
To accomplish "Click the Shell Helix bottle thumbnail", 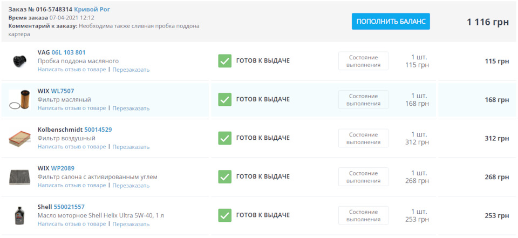I will [x=19, y=215].
